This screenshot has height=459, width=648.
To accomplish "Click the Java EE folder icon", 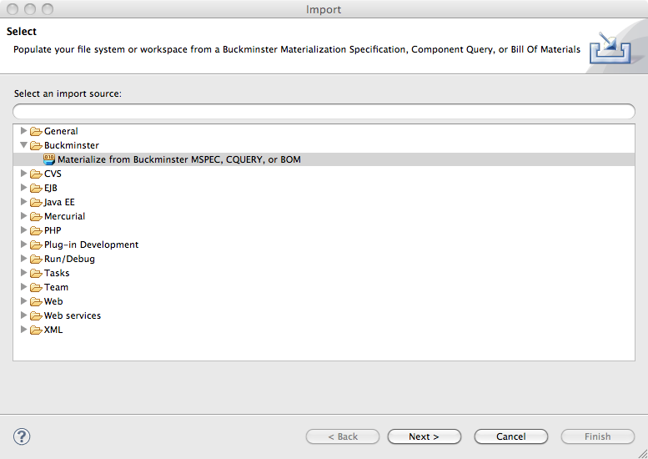I will (36, 202).
